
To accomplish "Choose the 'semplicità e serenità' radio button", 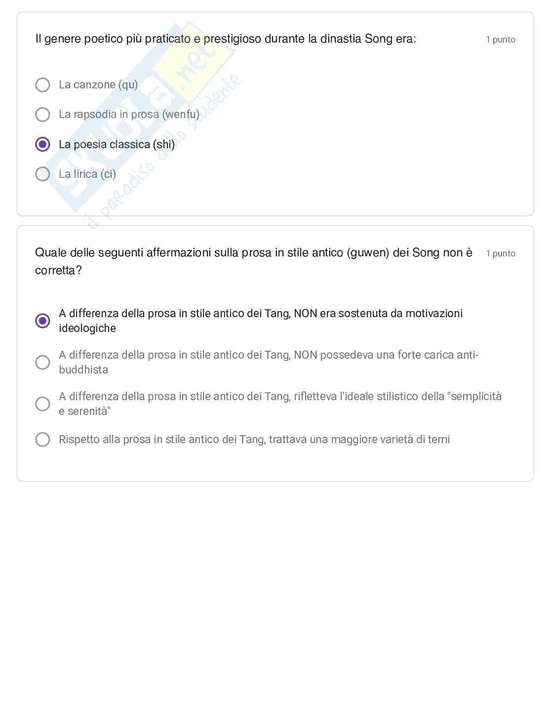I will point(43,404).
